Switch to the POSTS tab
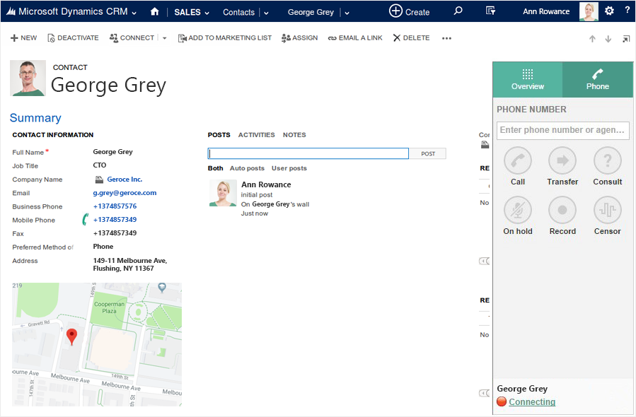636x417 pixels. point(219,134)
